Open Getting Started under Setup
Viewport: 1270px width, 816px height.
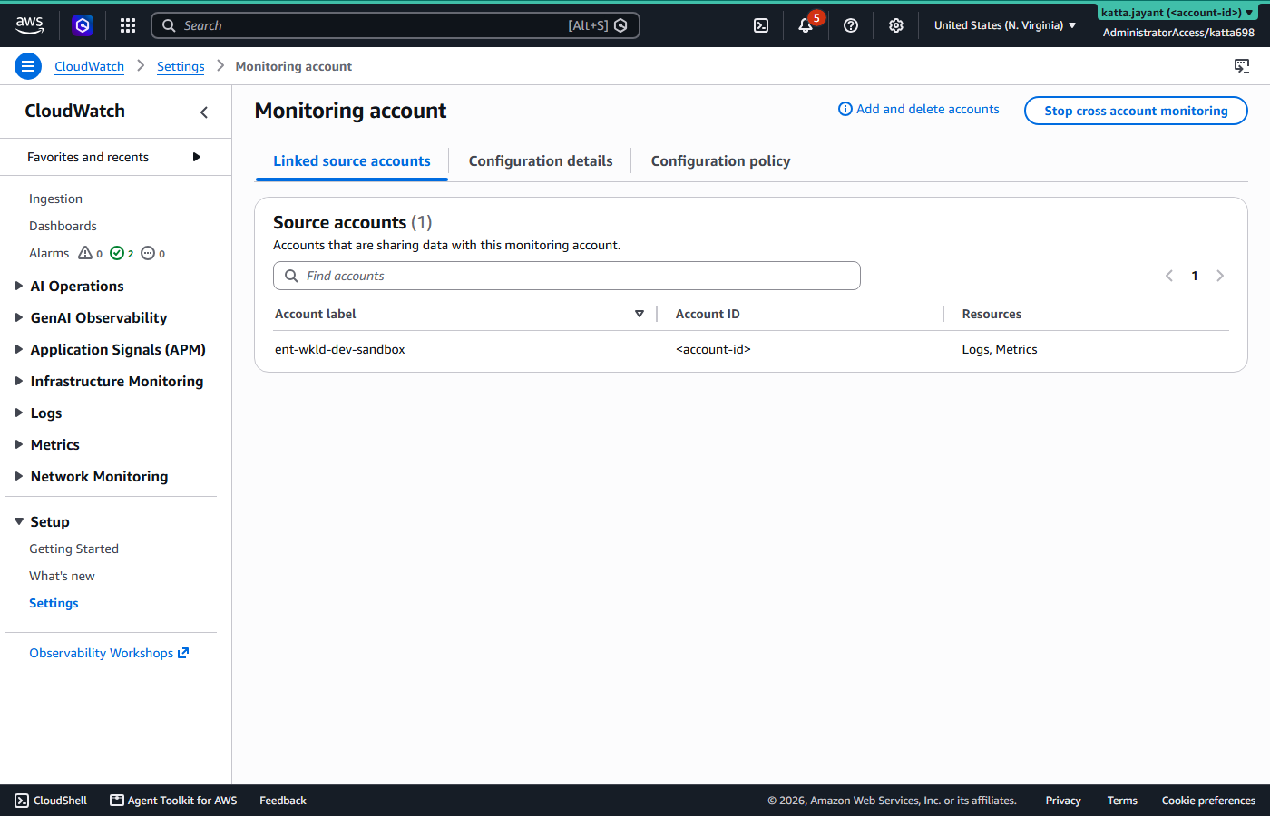[x=73, y=549]
